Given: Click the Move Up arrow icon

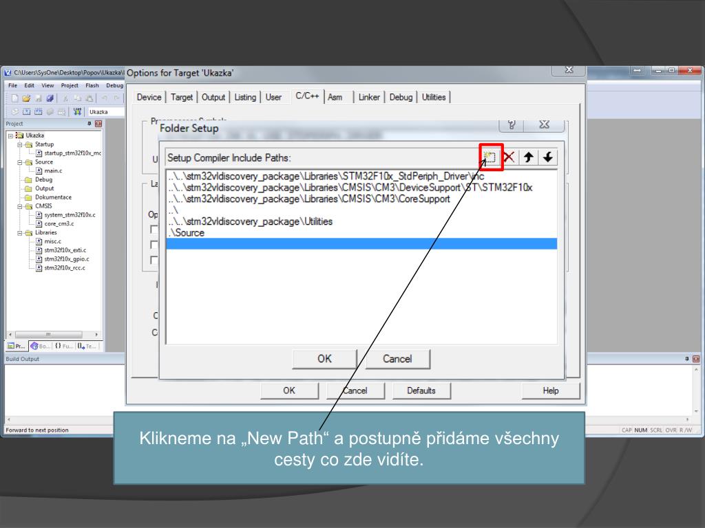Looking at the screenshot, I should tap(529, 157).
